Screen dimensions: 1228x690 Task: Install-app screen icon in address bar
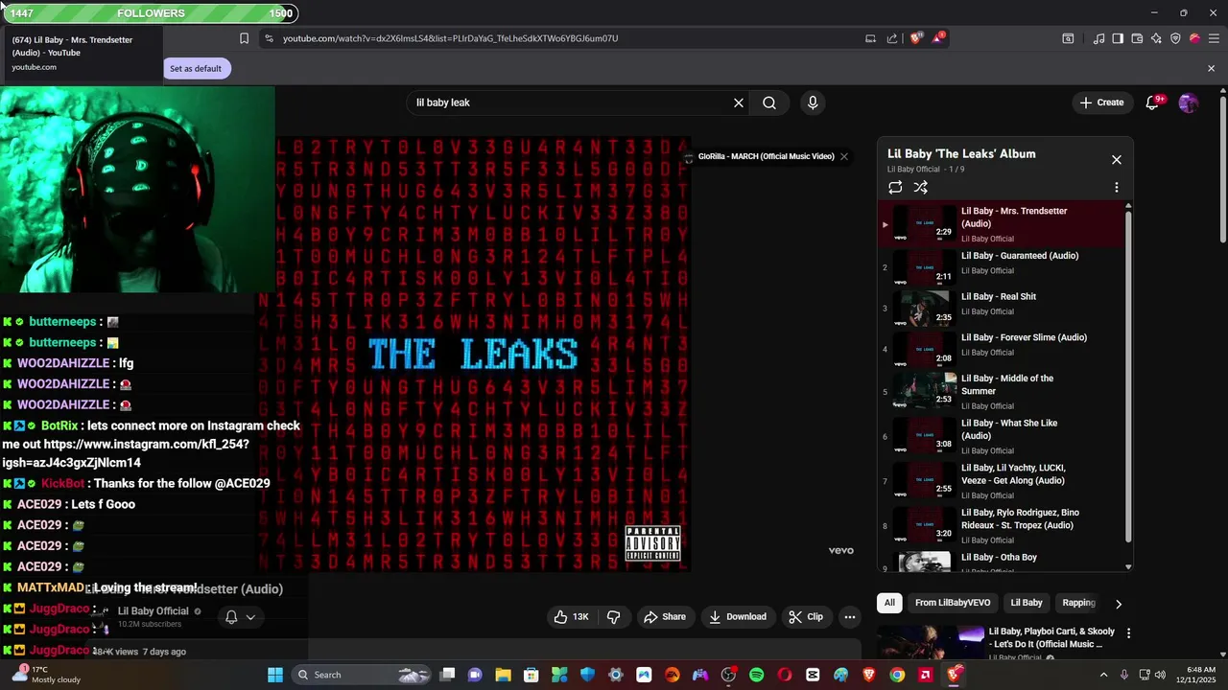tap(870, 38)
